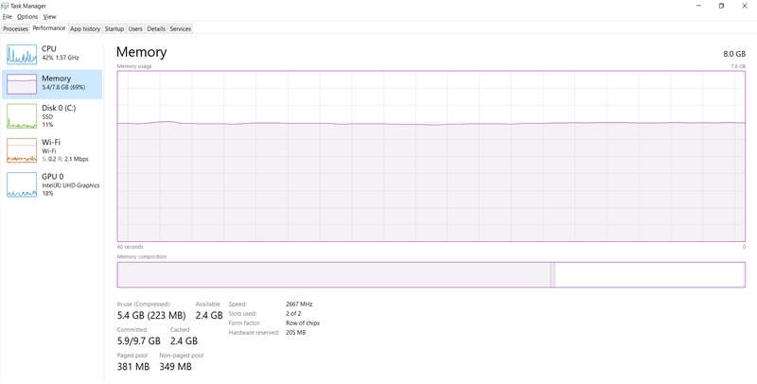Click the Form factor value 'Row of chips'
This screenshot has width=757, height=384.
[x=303, y=323]
